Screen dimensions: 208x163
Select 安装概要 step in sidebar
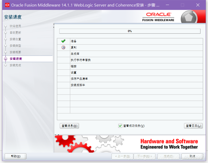[x=15, y=52]
